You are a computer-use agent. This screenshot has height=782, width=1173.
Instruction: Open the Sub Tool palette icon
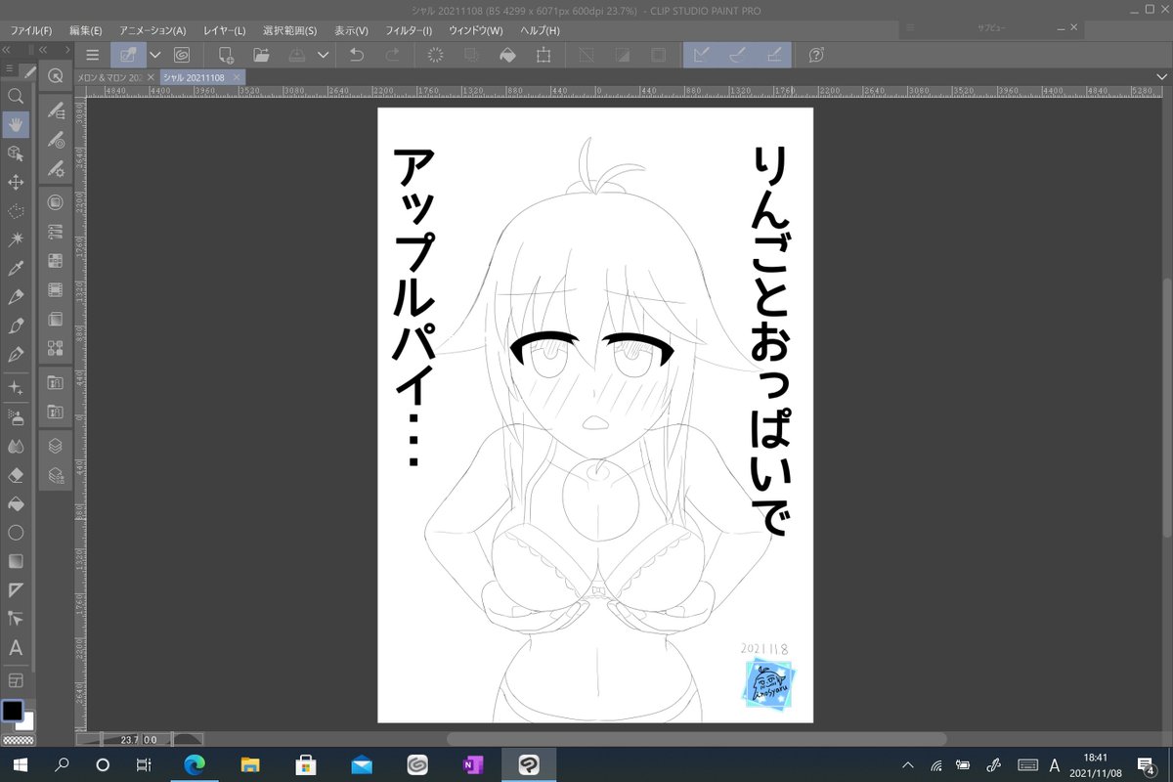click(56, 110)
